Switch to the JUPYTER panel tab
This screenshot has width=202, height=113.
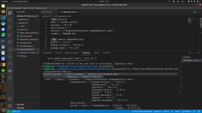point(106,53)
